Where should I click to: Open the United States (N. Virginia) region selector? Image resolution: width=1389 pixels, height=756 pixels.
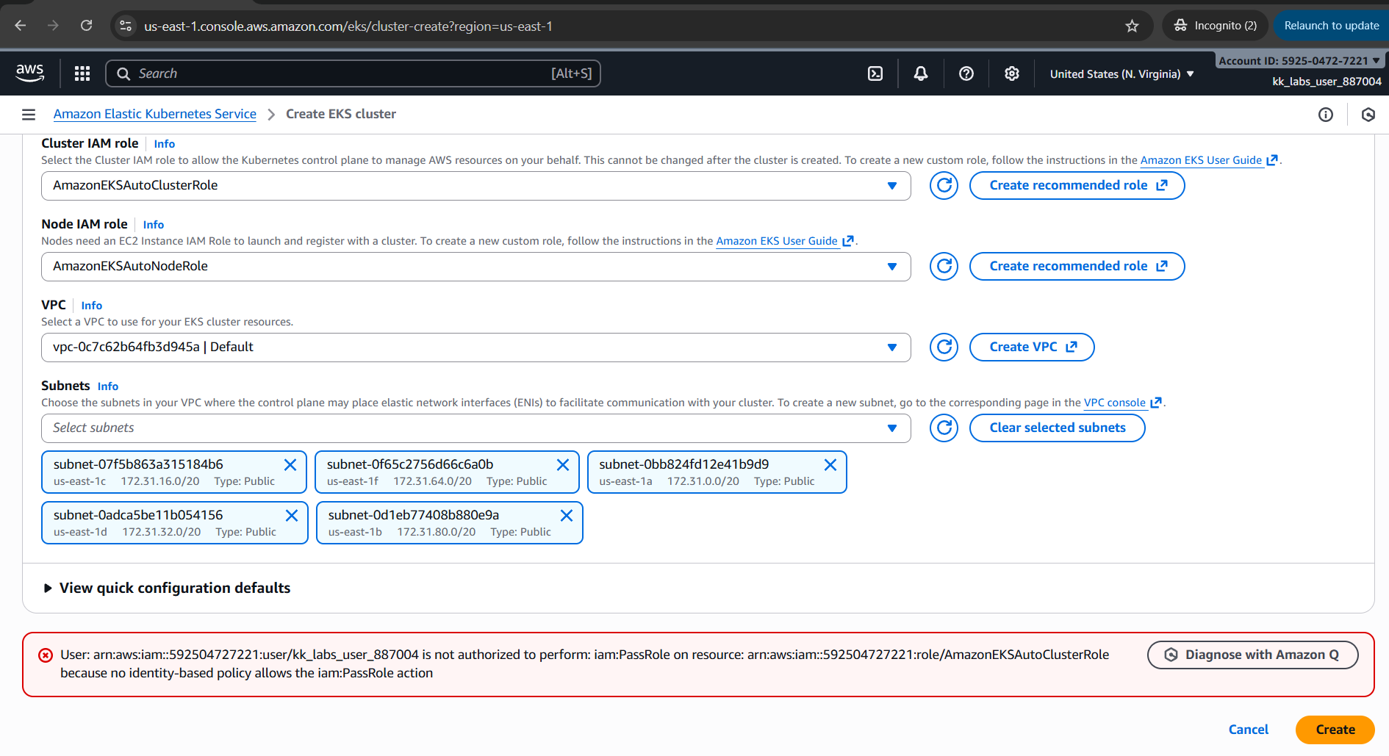(x=1121, y=74)
